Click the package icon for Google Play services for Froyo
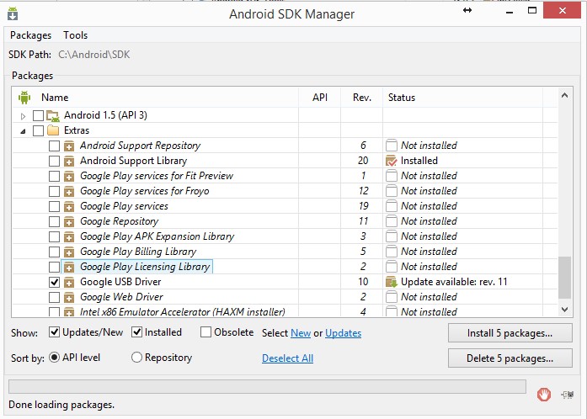The width and height of the screenshot is (587, 419). tap(69, 191)
